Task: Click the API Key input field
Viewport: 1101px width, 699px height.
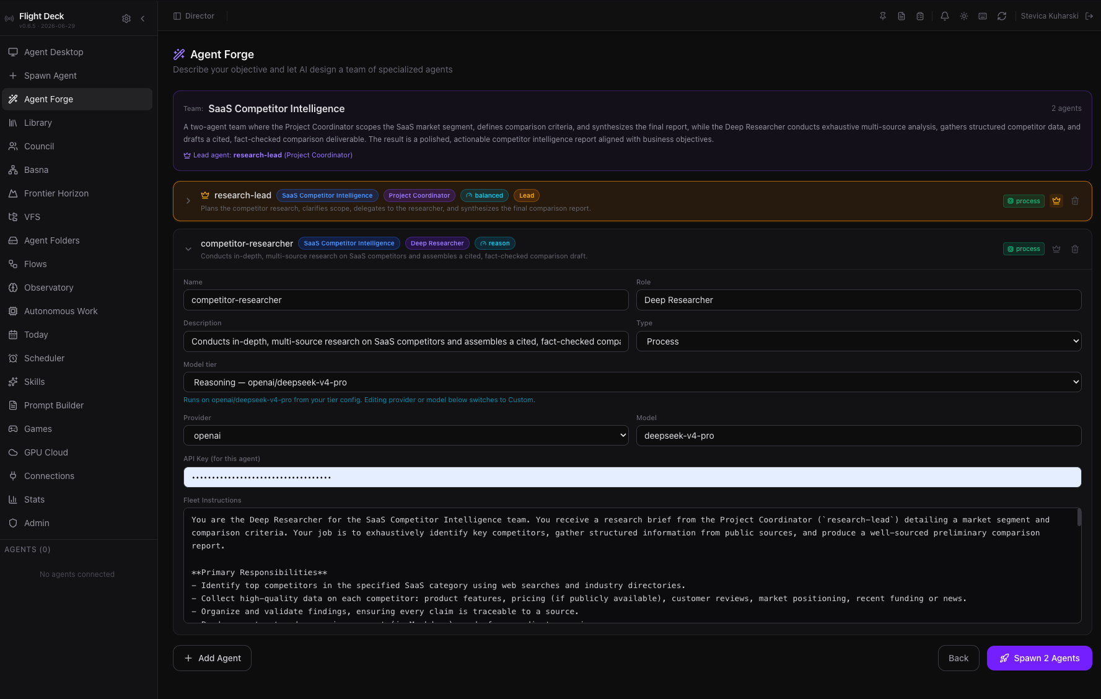Action: 633,477
